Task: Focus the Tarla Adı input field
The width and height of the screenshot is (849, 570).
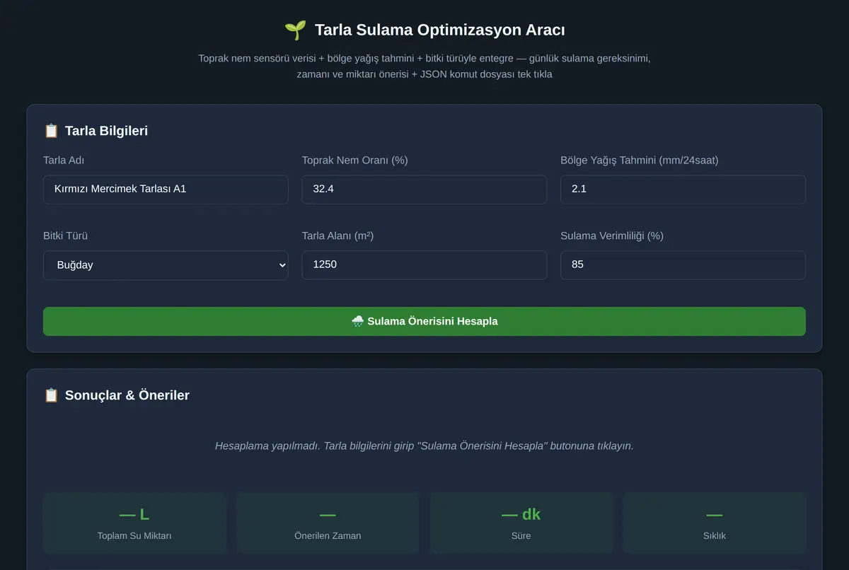Action: pyautogui.click(x=166, y=190)
